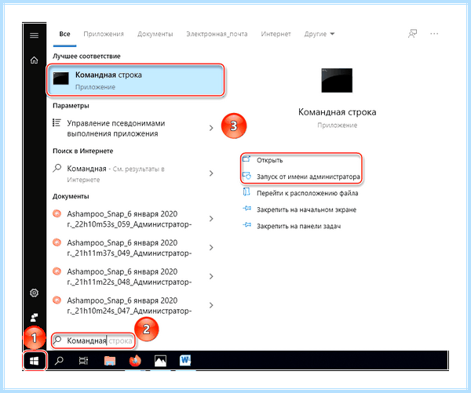
Task: Switch to the Приложения tab
Action: tap(104, 34)
